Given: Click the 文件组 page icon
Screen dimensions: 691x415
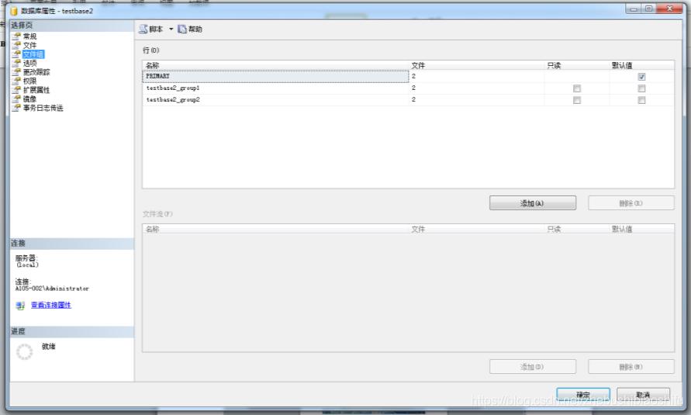Looking at the screenshot, I should click(16, 54).
